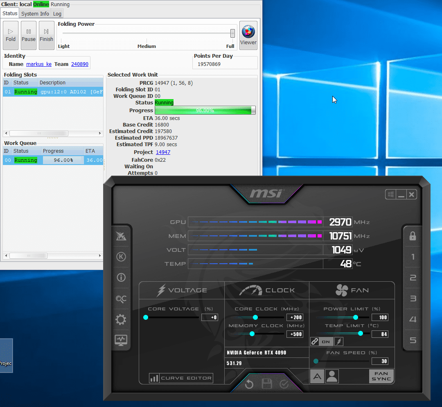Click the Work Queue ETA column header
The width and height of the screenshot is (442, 407).
tap(94, 151)
